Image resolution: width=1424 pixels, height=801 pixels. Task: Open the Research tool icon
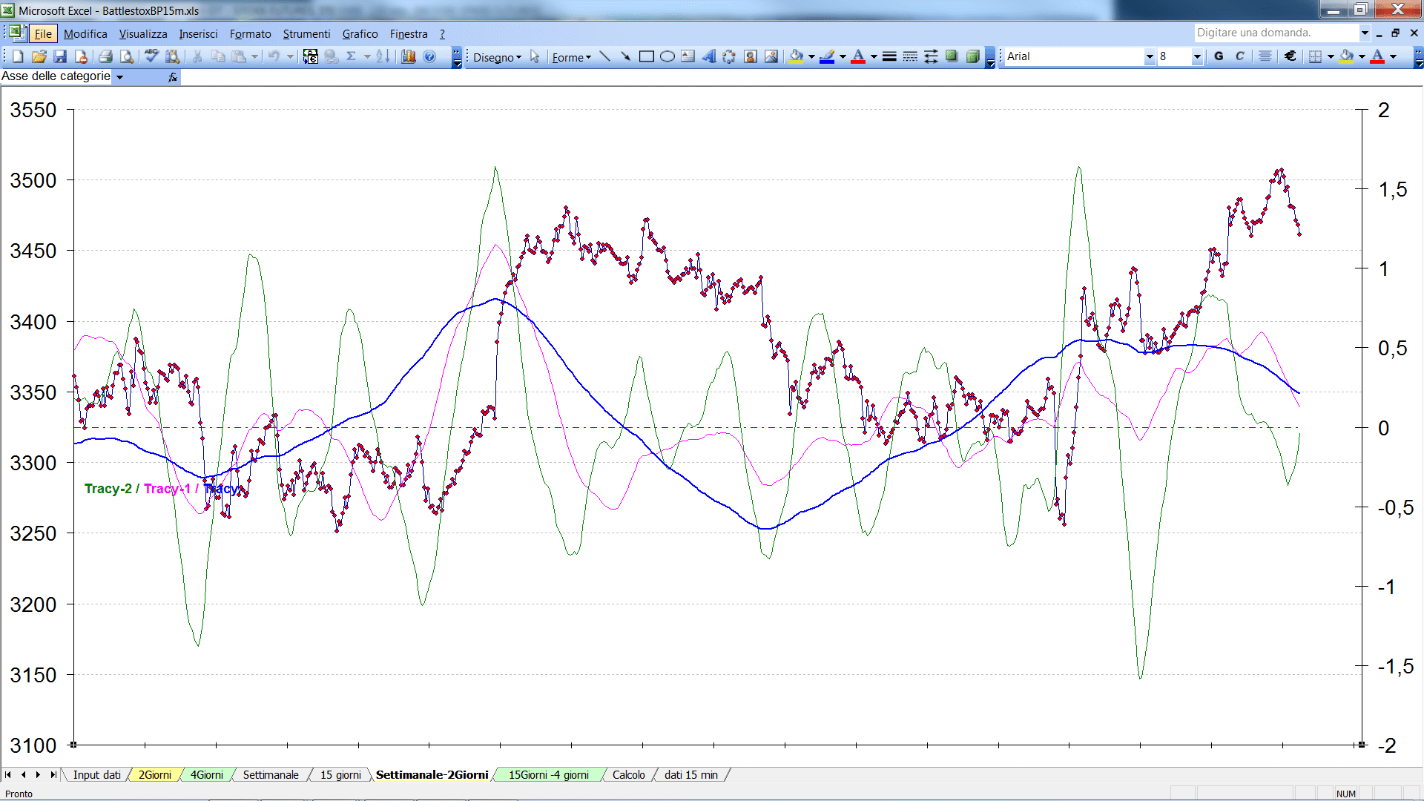click(x=172, y=56)
